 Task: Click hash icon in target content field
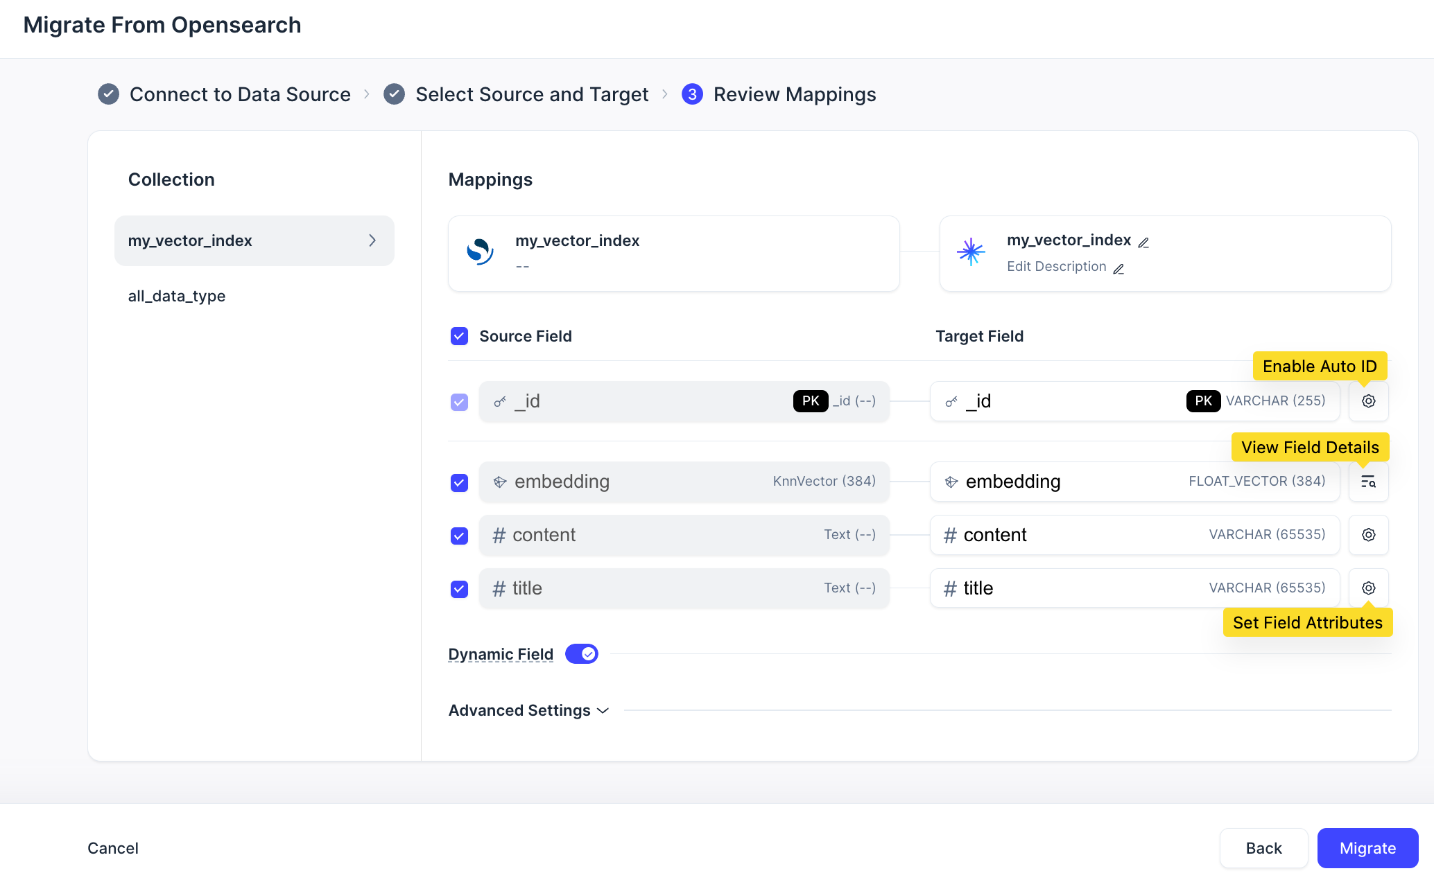pos(950,535)
